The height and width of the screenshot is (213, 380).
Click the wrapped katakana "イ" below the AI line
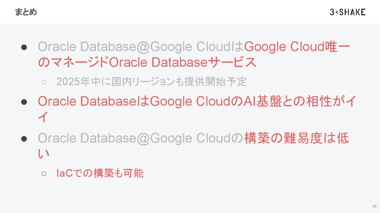[44, 117]
